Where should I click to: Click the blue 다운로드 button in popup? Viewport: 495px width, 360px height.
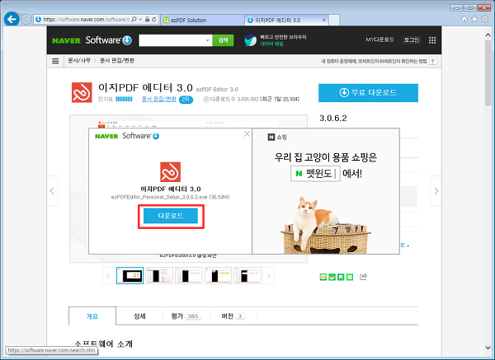pyautogui.click(x=171, y=216)
